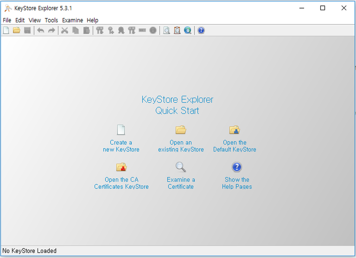Screen dimensions: 356x258
Task: Open the Edit menu
Action: (20, 20)
